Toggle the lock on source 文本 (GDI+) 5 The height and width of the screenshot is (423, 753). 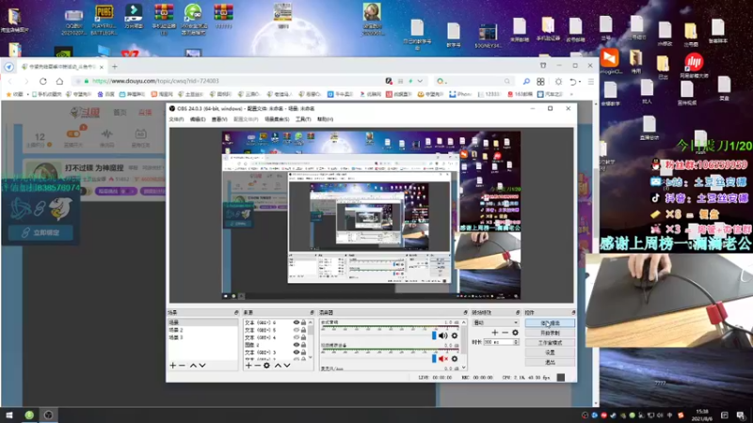tap(303, 330)
